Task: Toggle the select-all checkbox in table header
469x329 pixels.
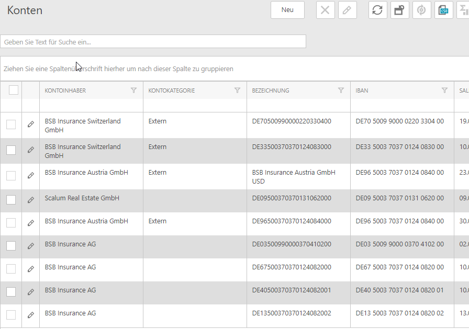Action: coord(14,90)
